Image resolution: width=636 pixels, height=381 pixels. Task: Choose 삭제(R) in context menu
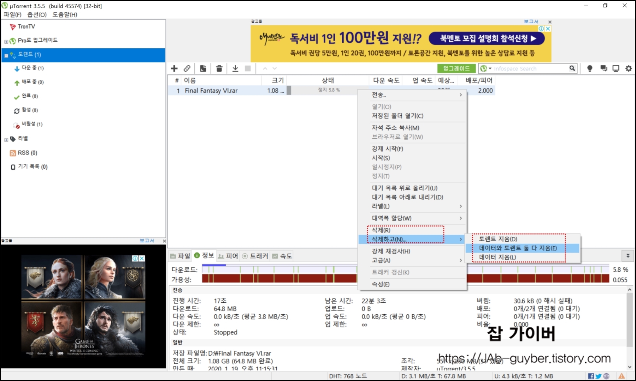click(x=412, y=230)
